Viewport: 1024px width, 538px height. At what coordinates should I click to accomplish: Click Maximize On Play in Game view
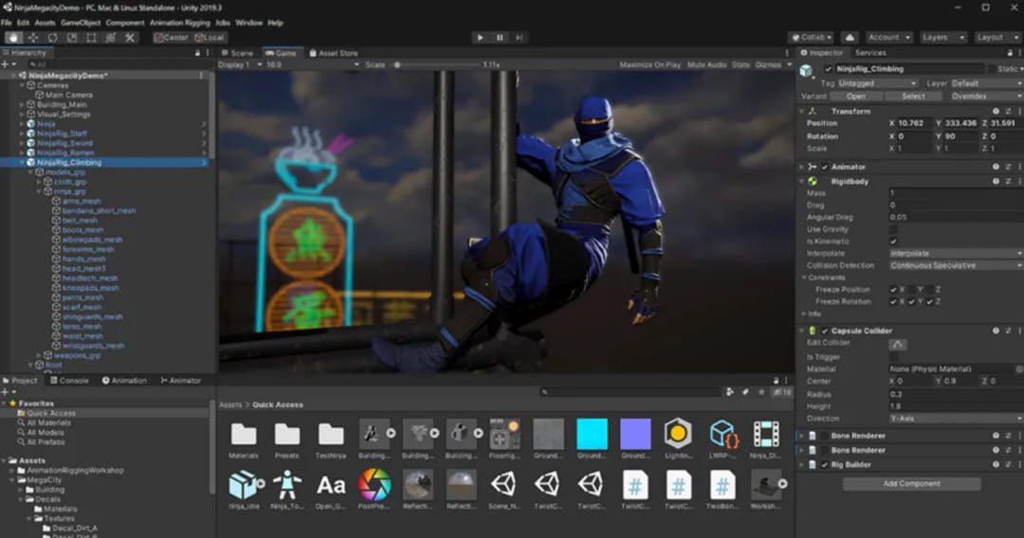(x=650, y=64)
